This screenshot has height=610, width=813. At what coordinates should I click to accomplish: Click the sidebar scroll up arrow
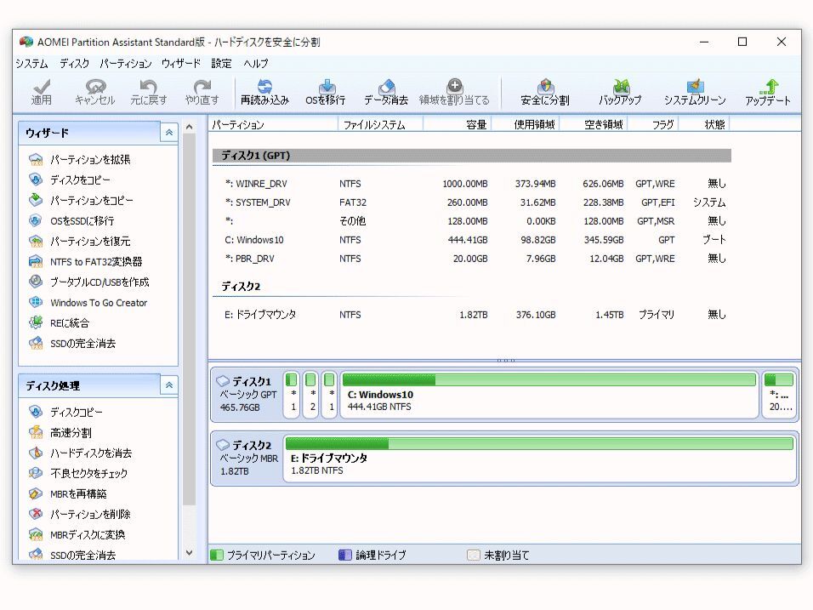pyautogui.click(x=190, y=127)
